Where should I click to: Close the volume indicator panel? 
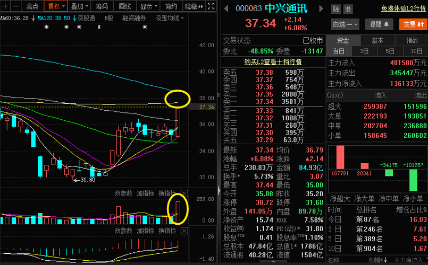coord(184,193)
